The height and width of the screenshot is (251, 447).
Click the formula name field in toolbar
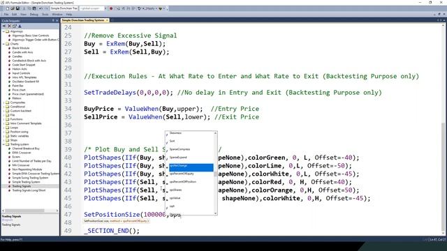click(64, 8)
